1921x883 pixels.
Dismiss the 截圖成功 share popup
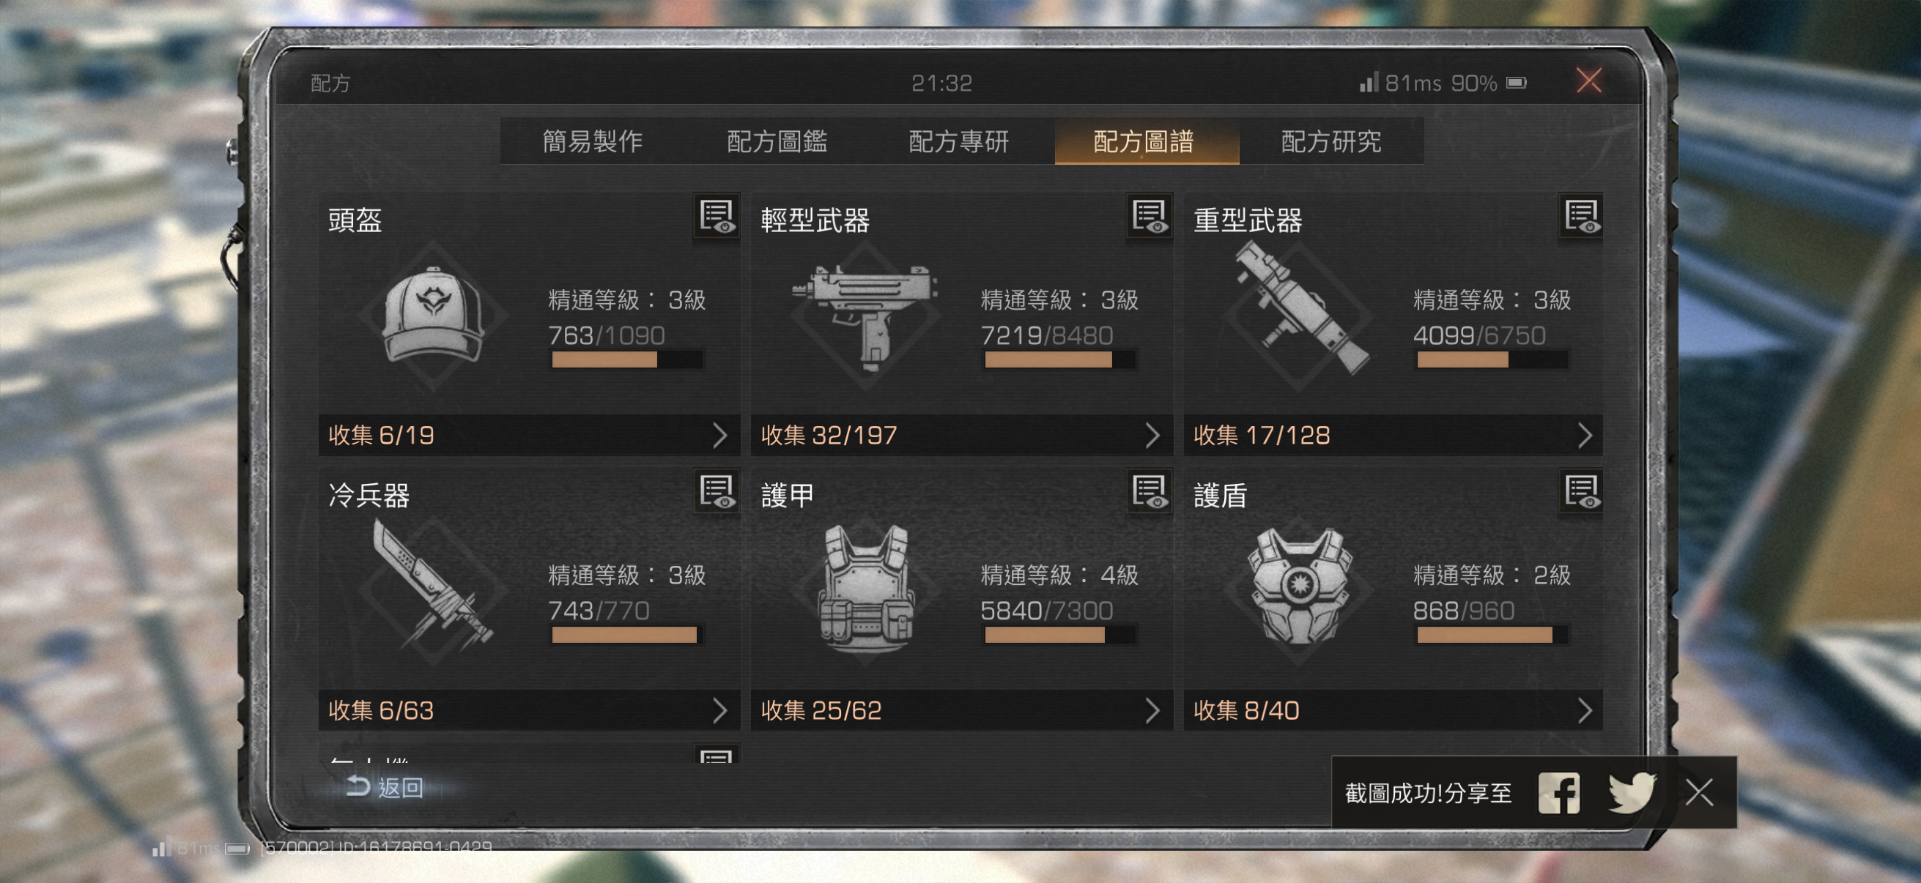coord(1700,792)
